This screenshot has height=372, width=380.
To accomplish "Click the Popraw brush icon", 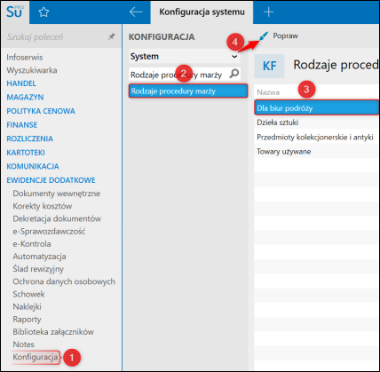I will [264, 36].
